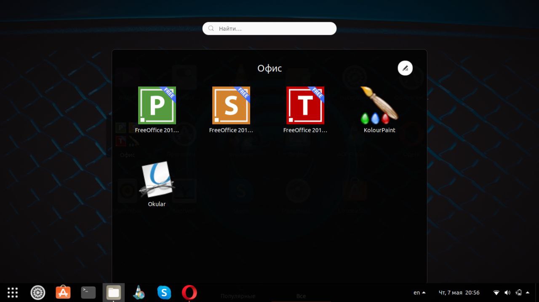Launch Opera browser from taskbar

click(189, 292)
